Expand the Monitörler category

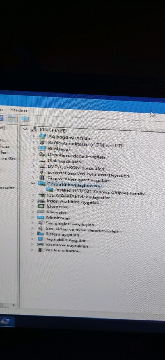33,217
